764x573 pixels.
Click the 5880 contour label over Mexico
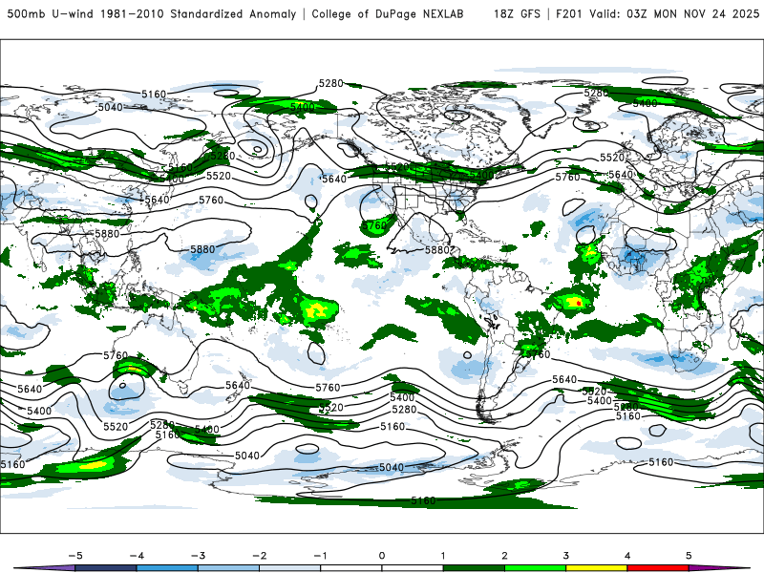(437, 250)
